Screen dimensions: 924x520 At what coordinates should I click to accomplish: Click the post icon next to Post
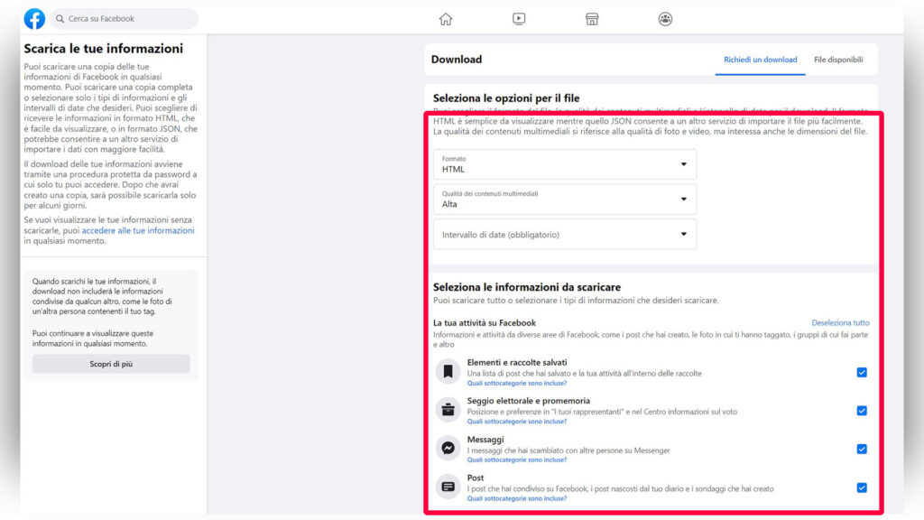(448, 486)
